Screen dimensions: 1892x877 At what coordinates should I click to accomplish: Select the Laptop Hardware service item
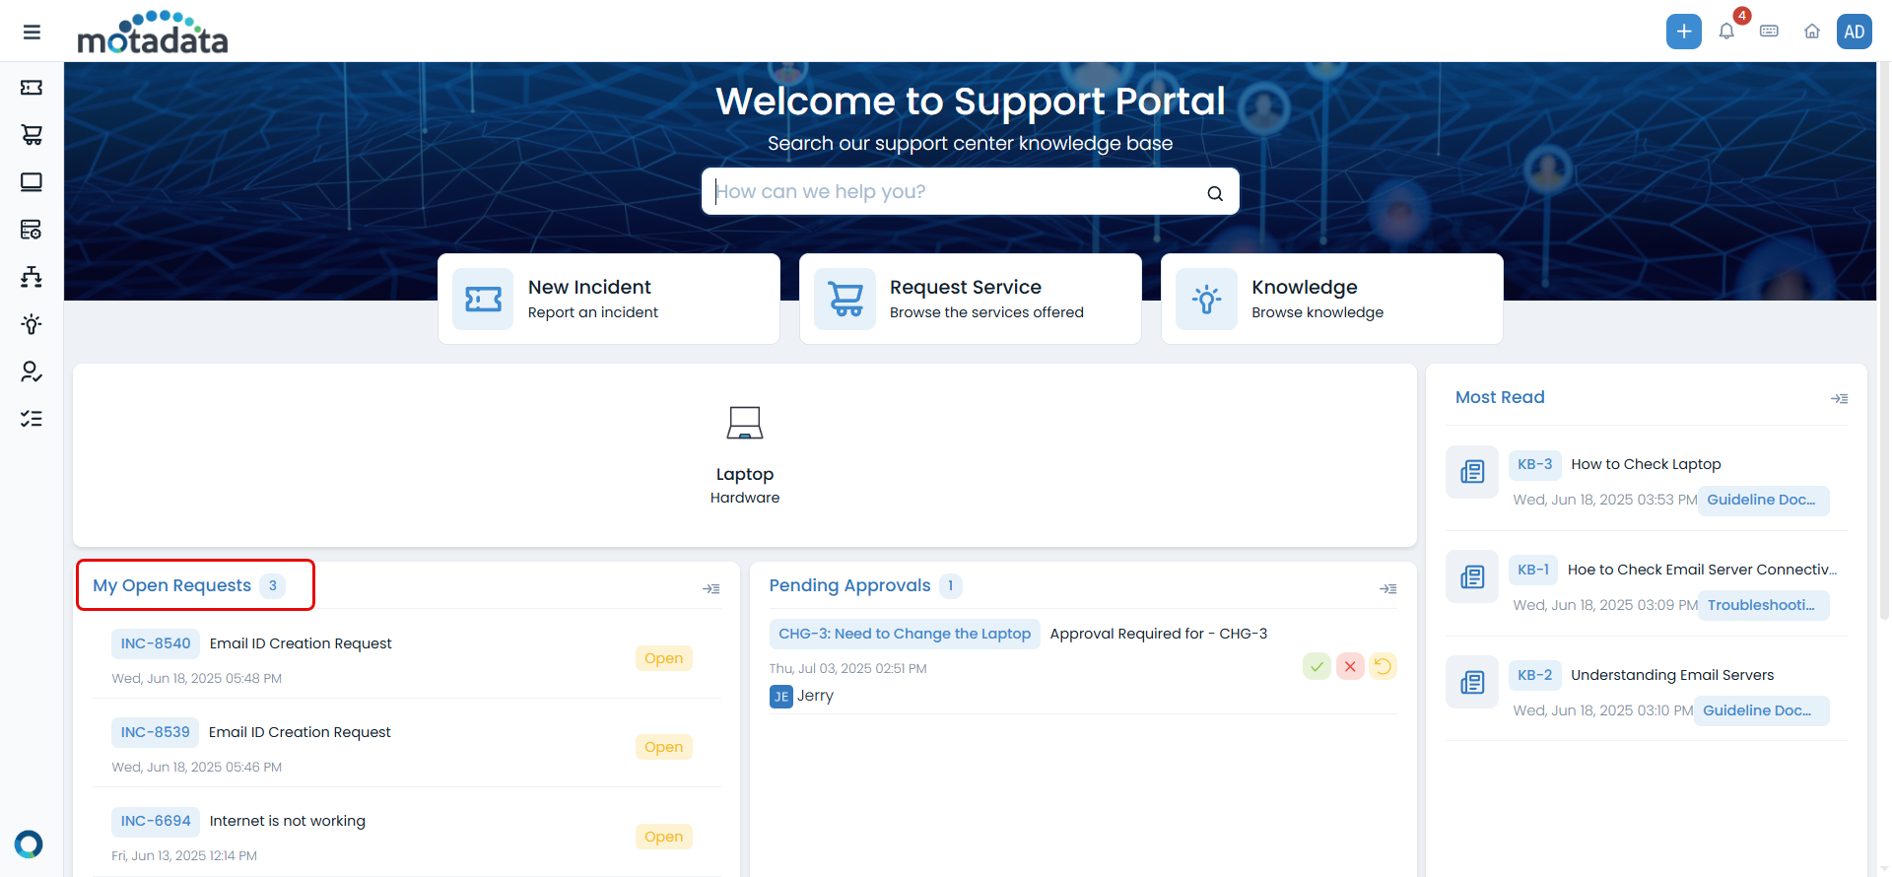(x=744, y=455)
